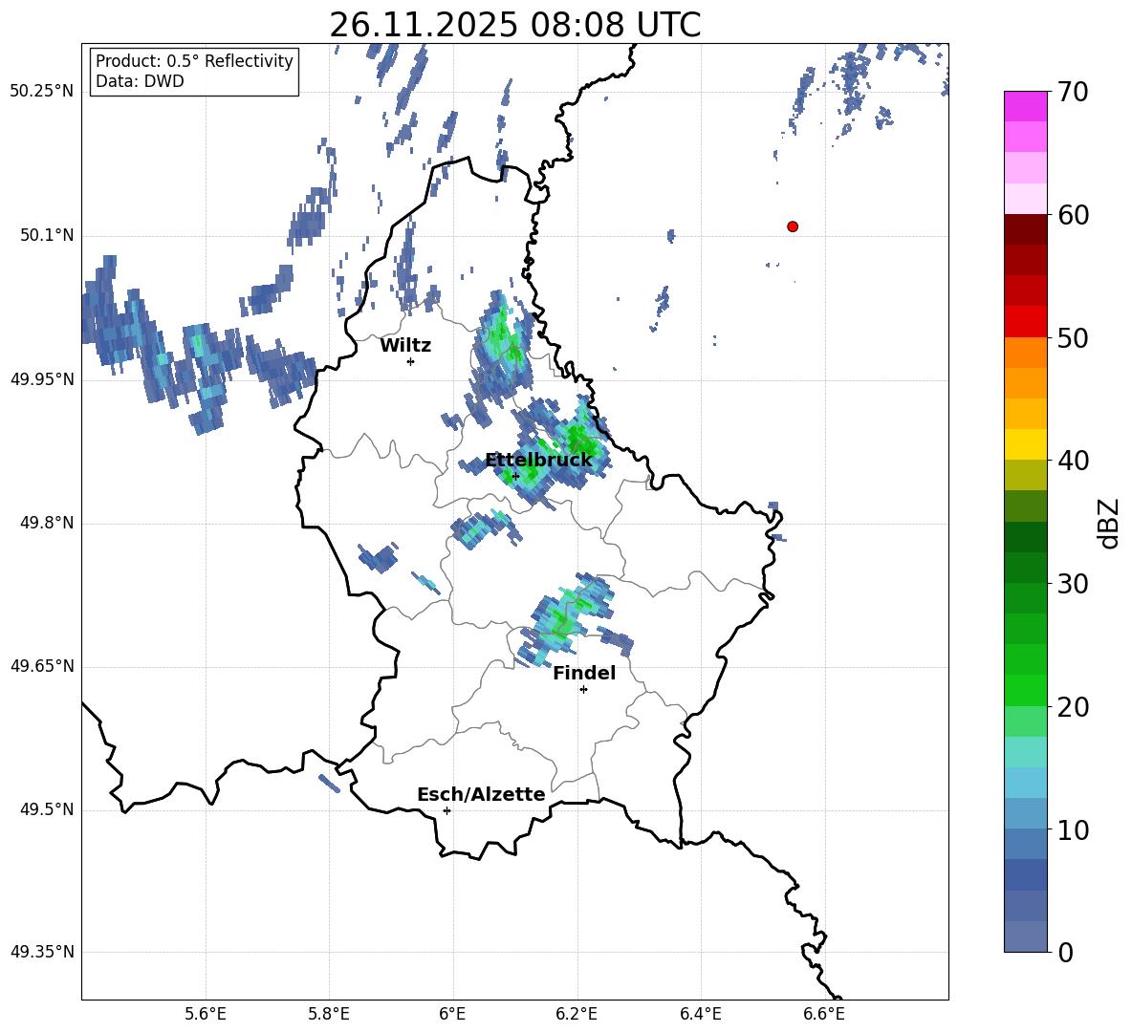1132x1033 pixels.
Task: Click the 30 colorbar tick label
Action: pyautogui.click(x=1073, y=584)
